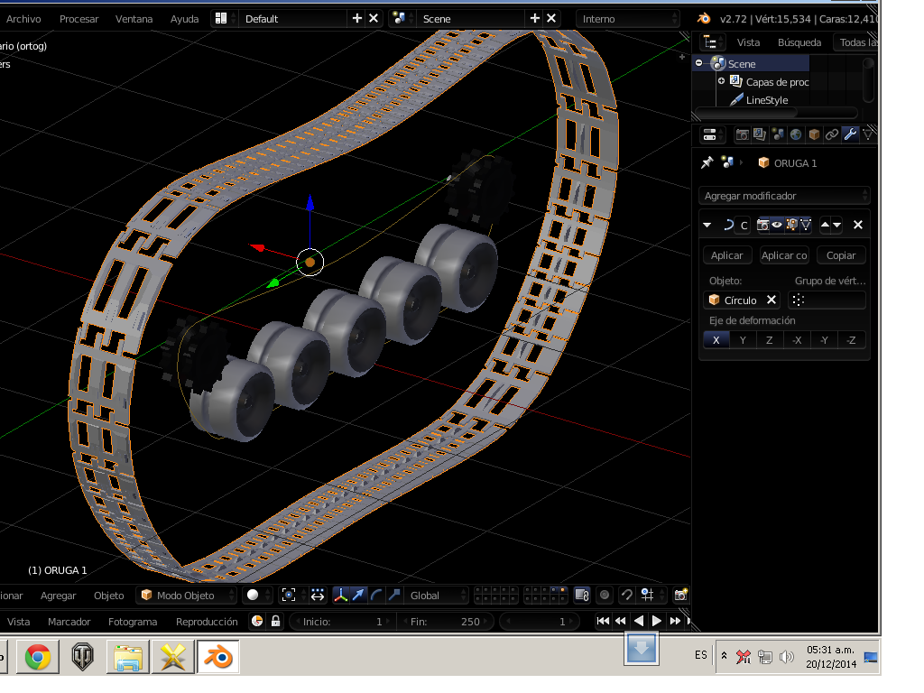This screenshot has width=924, height=693.
Task: Launch Chrome from the taskbar
Action: tap(38, 657)
